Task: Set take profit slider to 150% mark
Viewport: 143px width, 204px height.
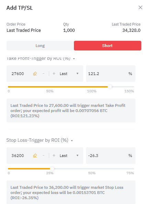Action: (x=134, y=87)
